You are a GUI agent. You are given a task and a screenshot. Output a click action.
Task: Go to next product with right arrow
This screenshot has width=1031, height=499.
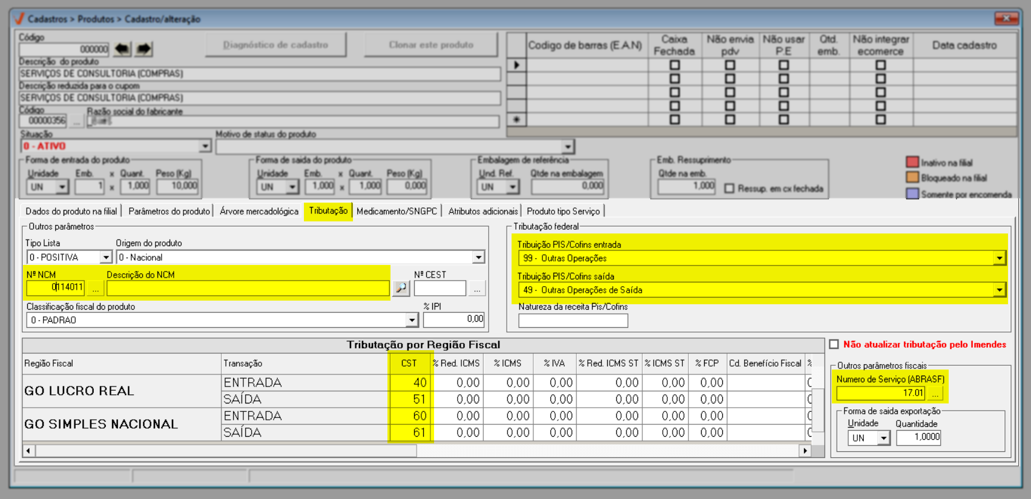(x=143, y=49)
